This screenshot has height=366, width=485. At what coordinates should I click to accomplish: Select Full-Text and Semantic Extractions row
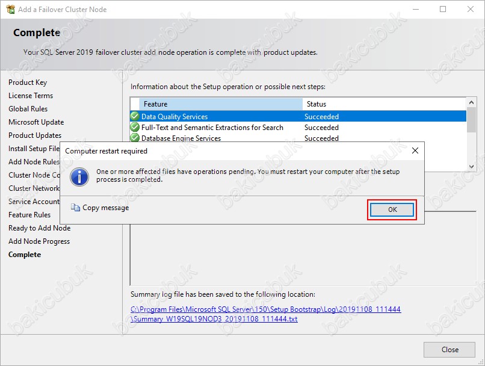(298, 127)
